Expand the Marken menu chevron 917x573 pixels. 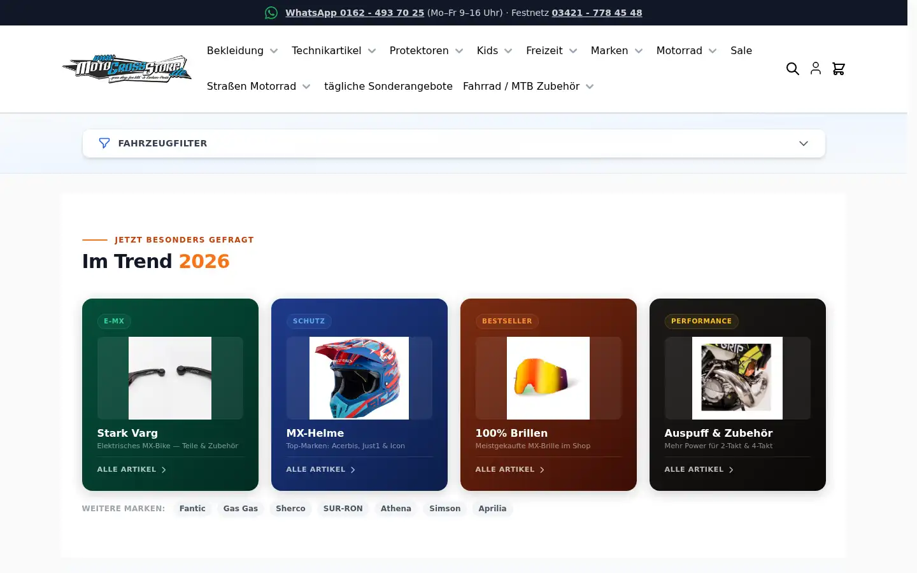pyautogui.click(x=639, y=51)
